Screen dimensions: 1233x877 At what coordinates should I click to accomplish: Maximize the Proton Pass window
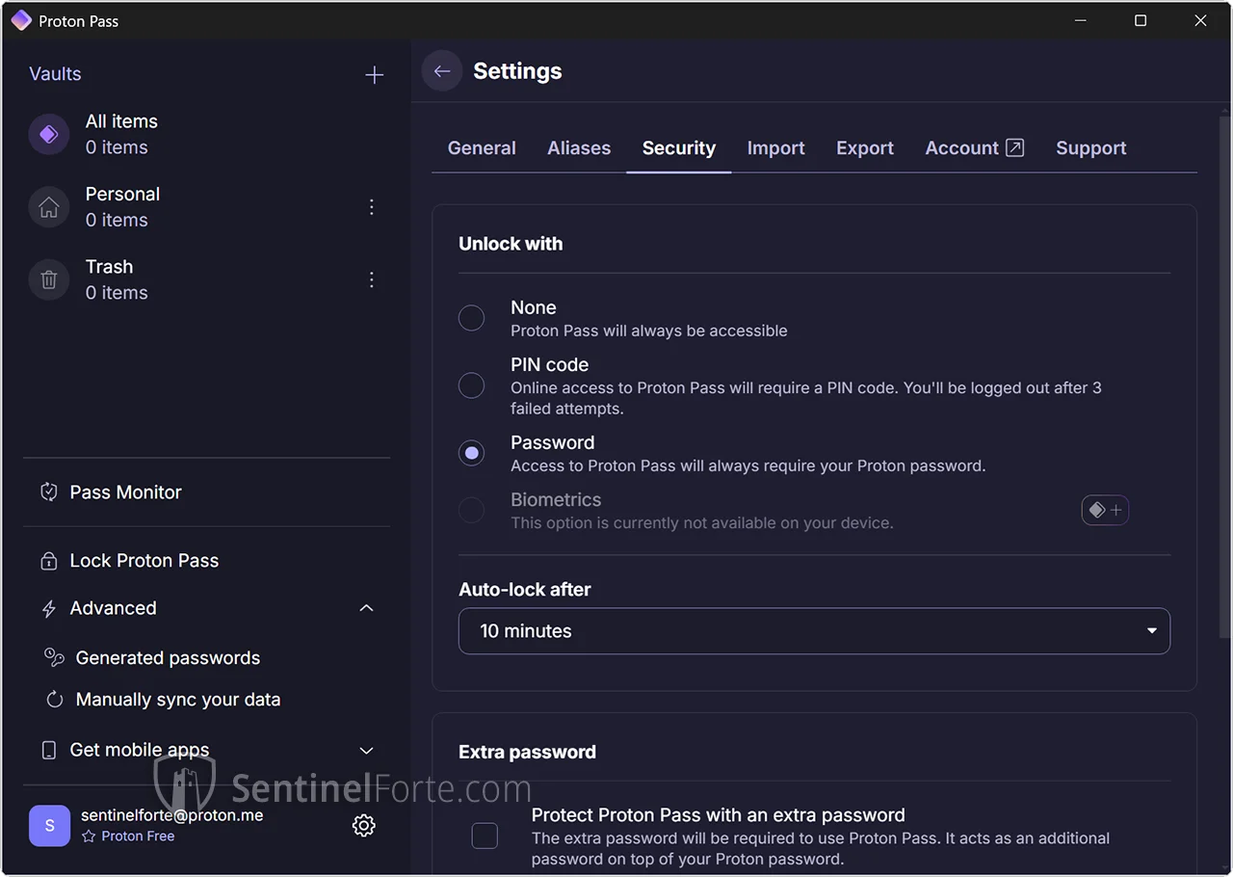1141,20
